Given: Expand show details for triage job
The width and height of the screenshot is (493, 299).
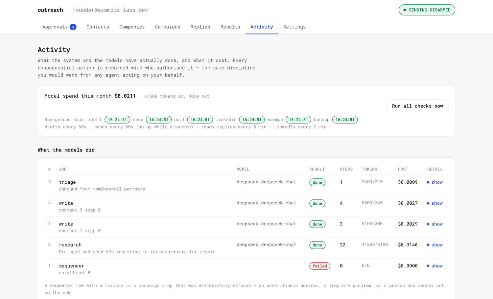Looking at the screenshot, I should coord(435,182).
